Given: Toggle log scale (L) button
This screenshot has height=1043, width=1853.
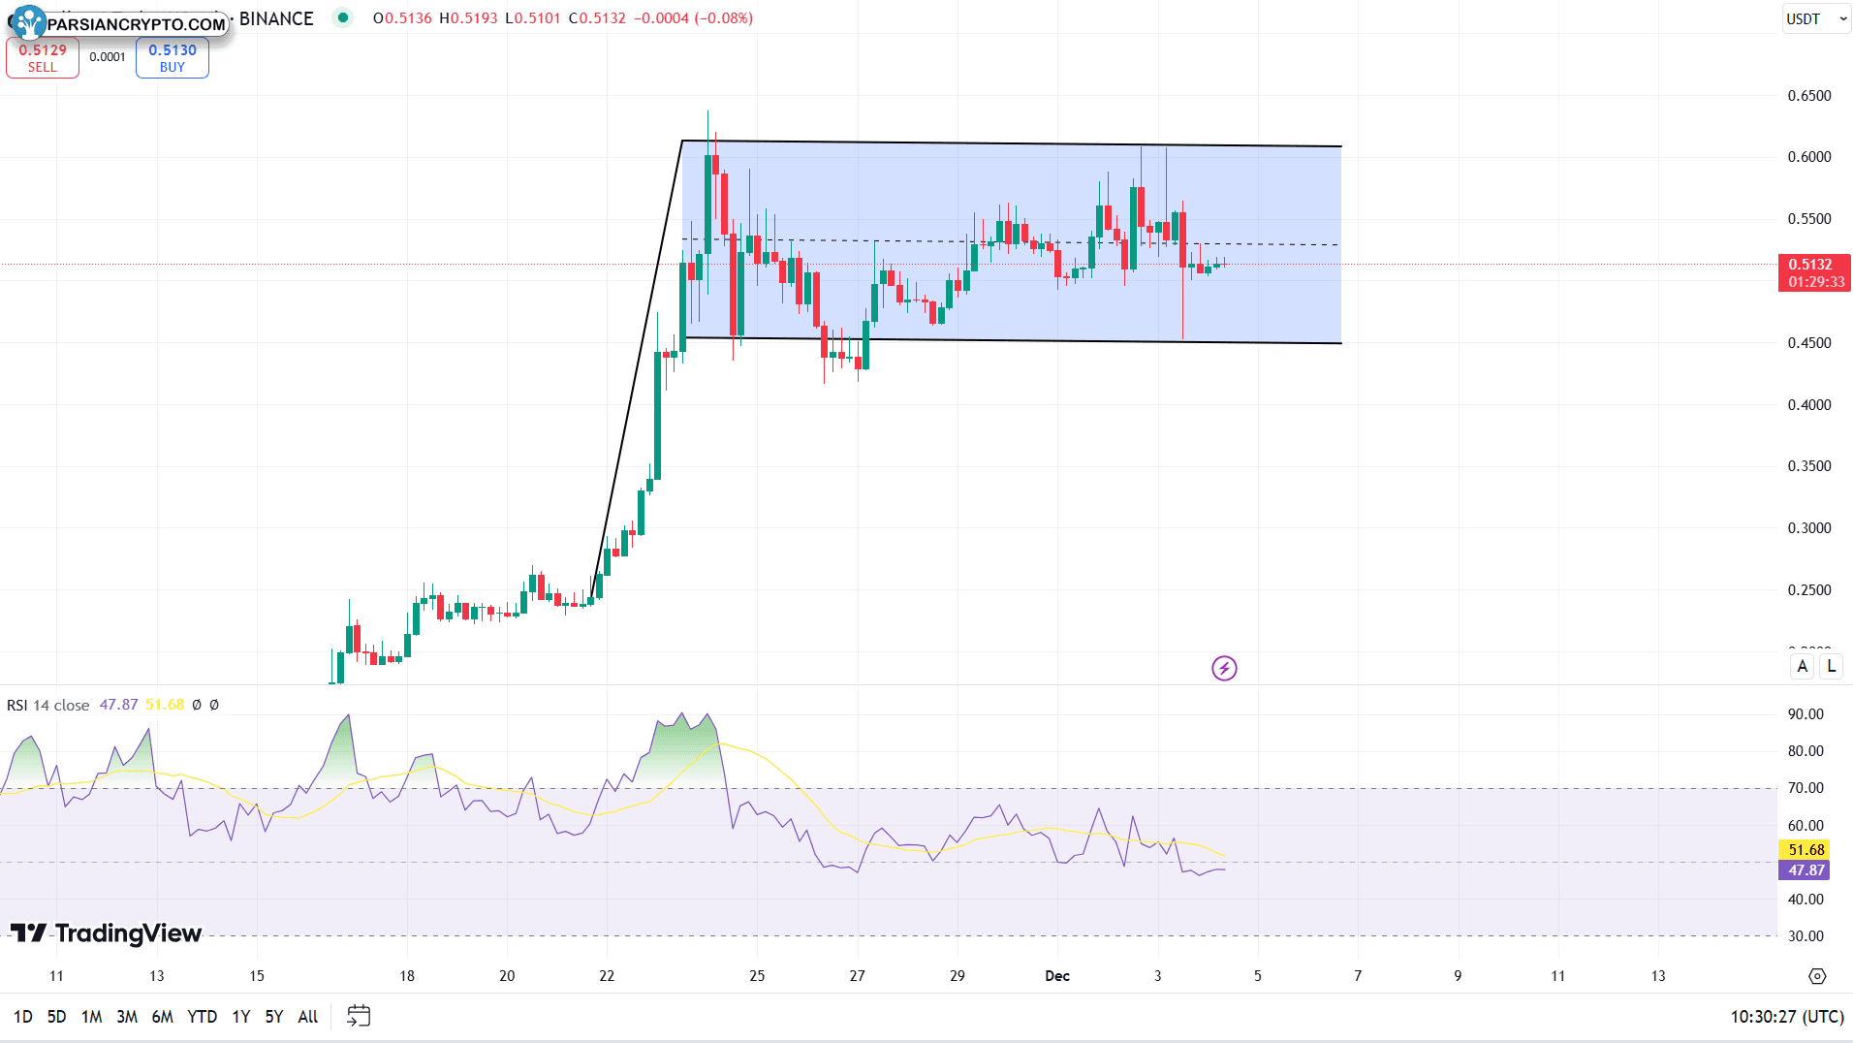Looking at the screenshot, I should (1831, 666).
